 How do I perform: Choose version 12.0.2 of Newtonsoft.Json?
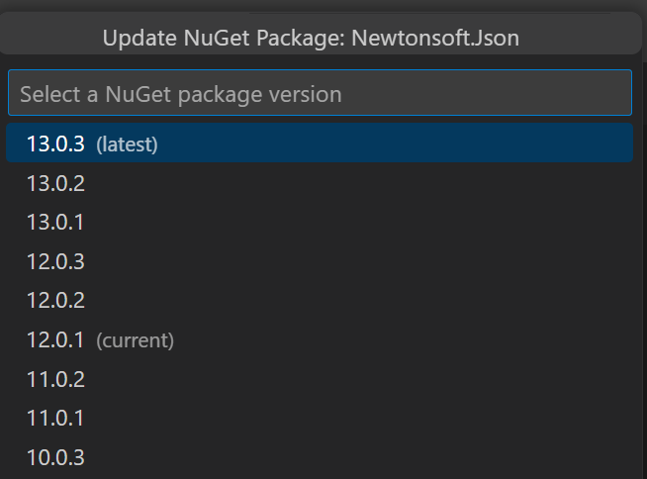(x=55, y=301)
